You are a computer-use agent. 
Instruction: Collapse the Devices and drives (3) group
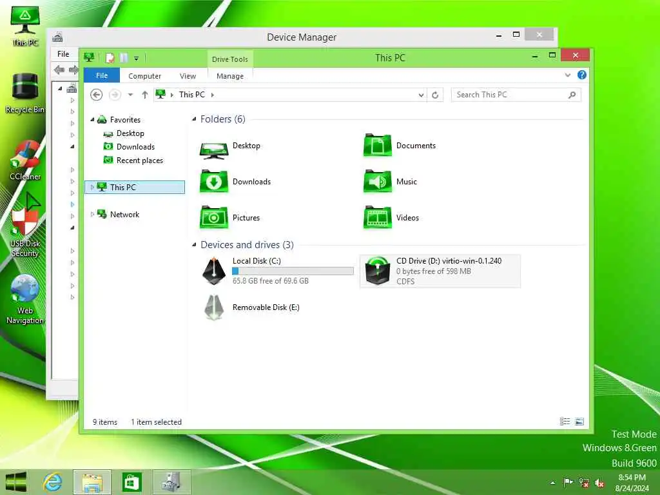(x=194, y=244)
